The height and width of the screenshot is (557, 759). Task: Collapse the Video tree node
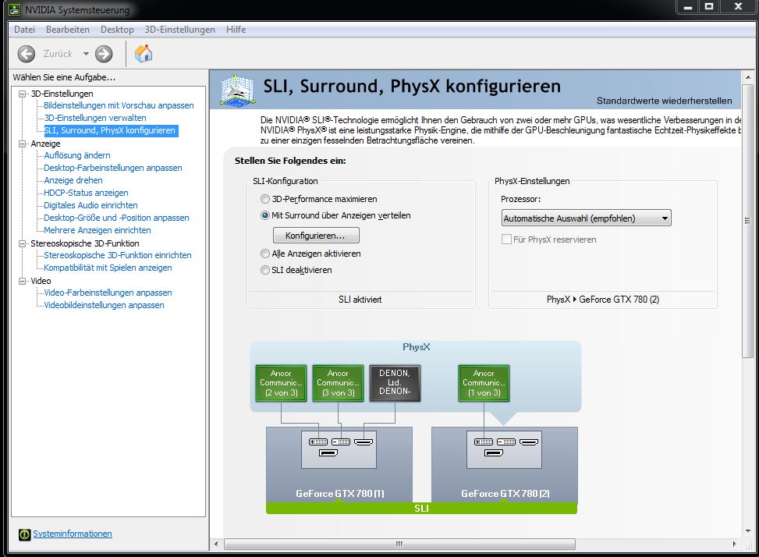click(x=23, y=281)
